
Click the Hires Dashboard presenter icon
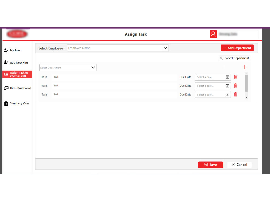[x=6, y=88]
